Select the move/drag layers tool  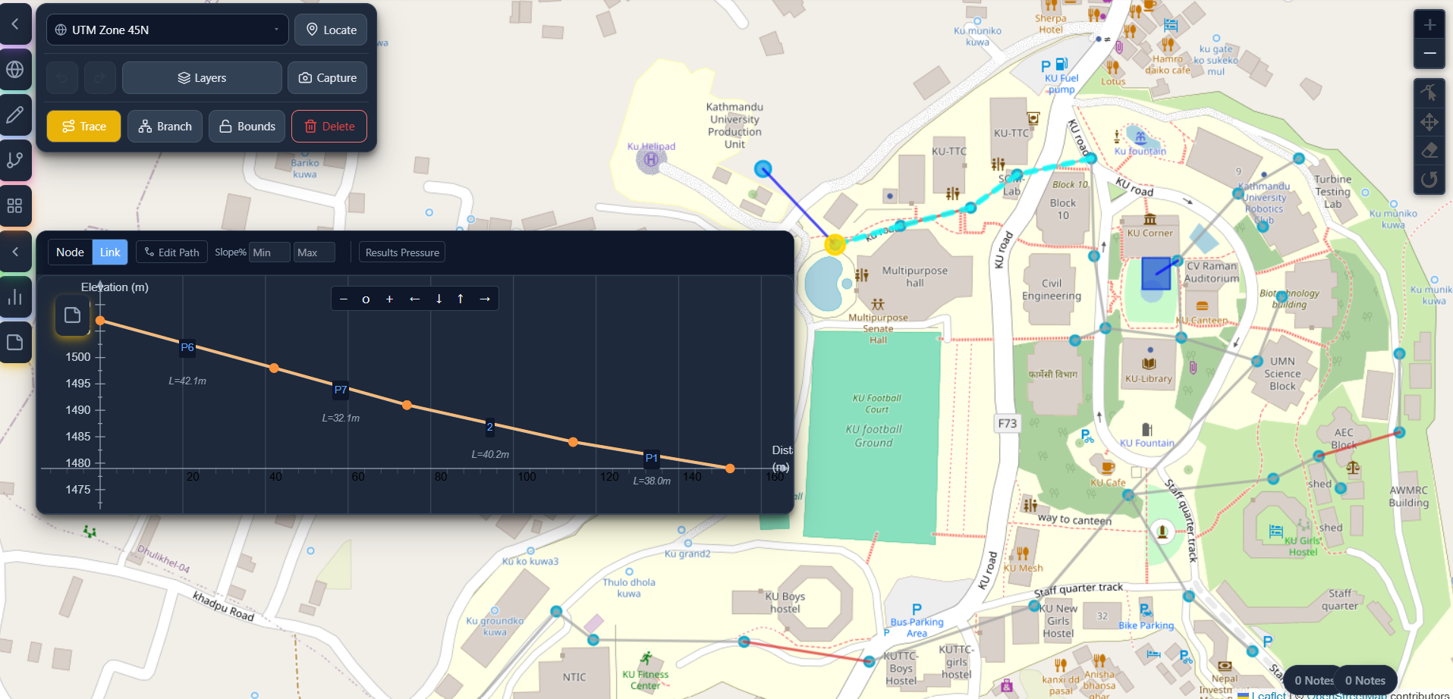coord(1429,121)
